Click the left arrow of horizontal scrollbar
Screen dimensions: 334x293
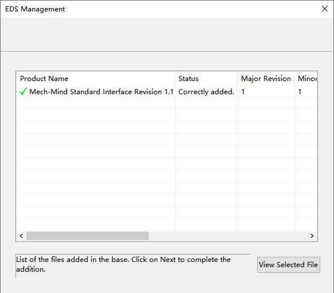tap(21, 236)
